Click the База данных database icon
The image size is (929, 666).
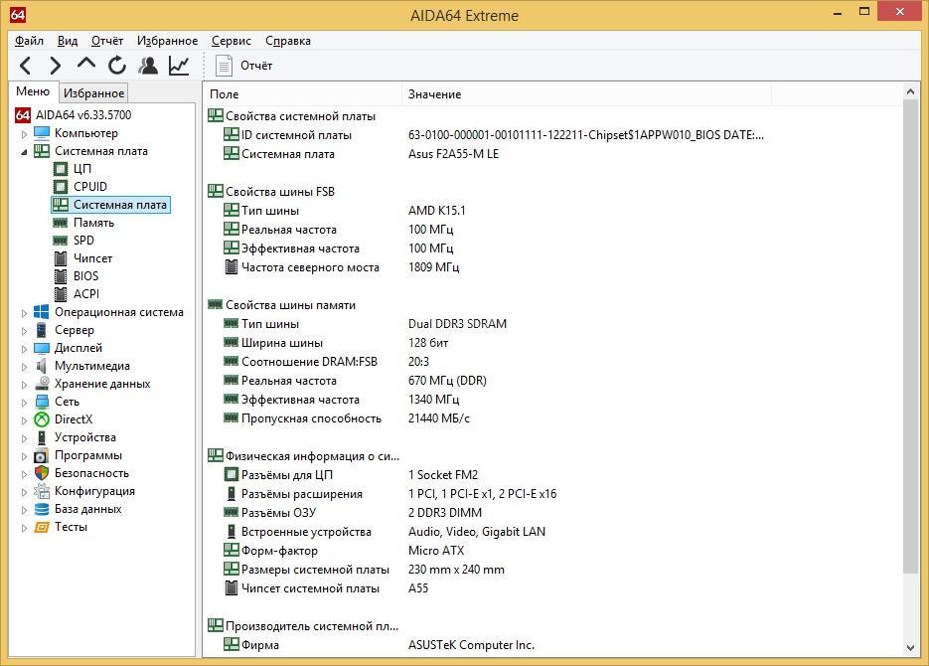point(42,509)
